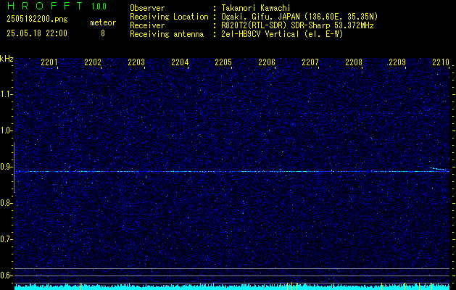Click the 0.7 kHz frequency label
Screen dimensions: 456x290
6,239
